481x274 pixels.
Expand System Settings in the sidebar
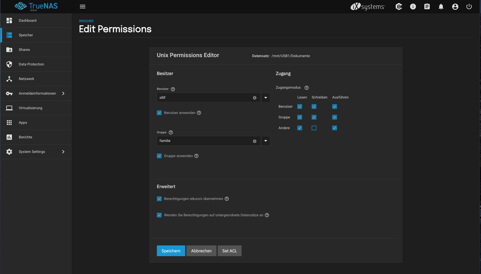click(x=36, y=152)
